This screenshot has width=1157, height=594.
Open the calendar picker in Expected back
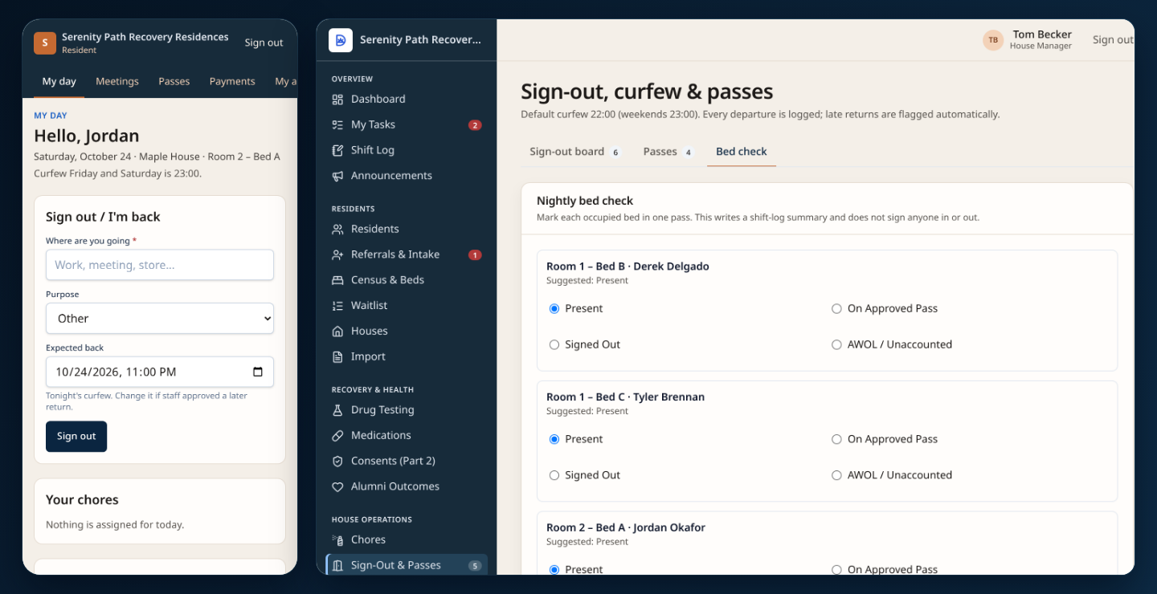click(258, 372)
